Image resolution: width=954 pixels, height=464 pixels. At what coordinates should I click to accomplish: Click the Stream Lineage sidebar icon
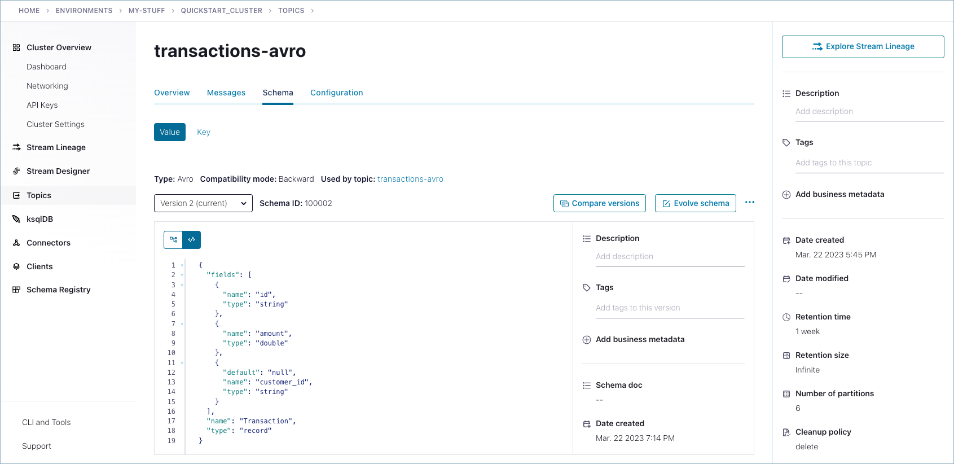coord(16,147)
